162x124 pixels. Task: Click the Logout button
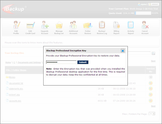[154, 4]
